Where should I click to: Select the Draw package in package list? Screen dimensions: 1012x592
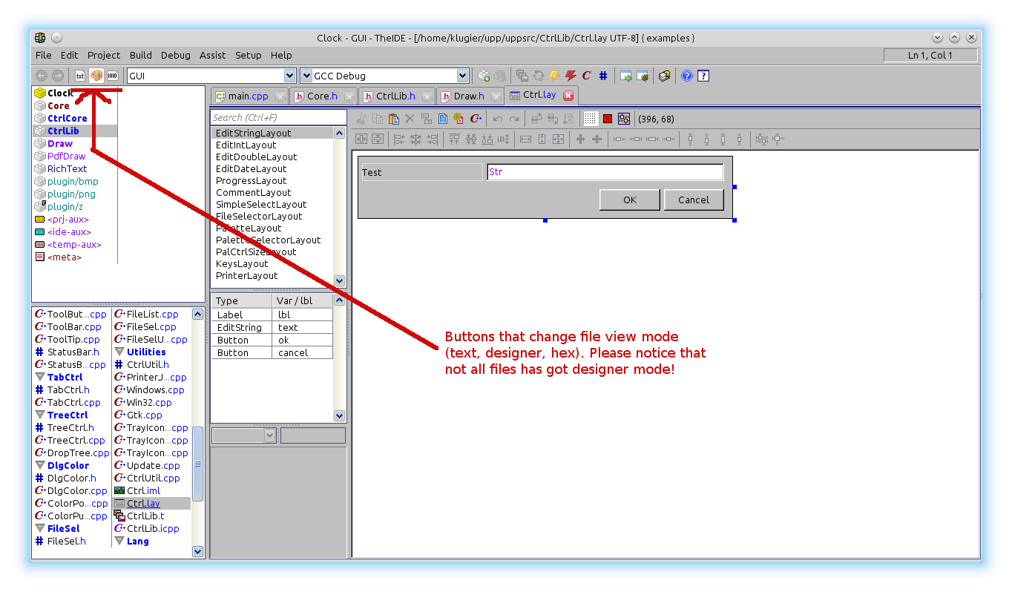click(60, 144)
